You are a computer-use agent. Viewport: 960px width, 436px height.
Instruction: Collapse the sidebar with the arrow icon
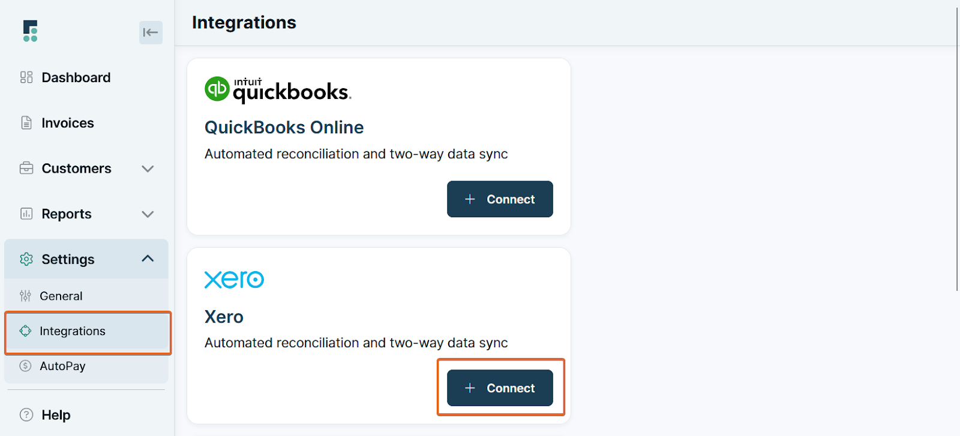[x=151, y=32]
